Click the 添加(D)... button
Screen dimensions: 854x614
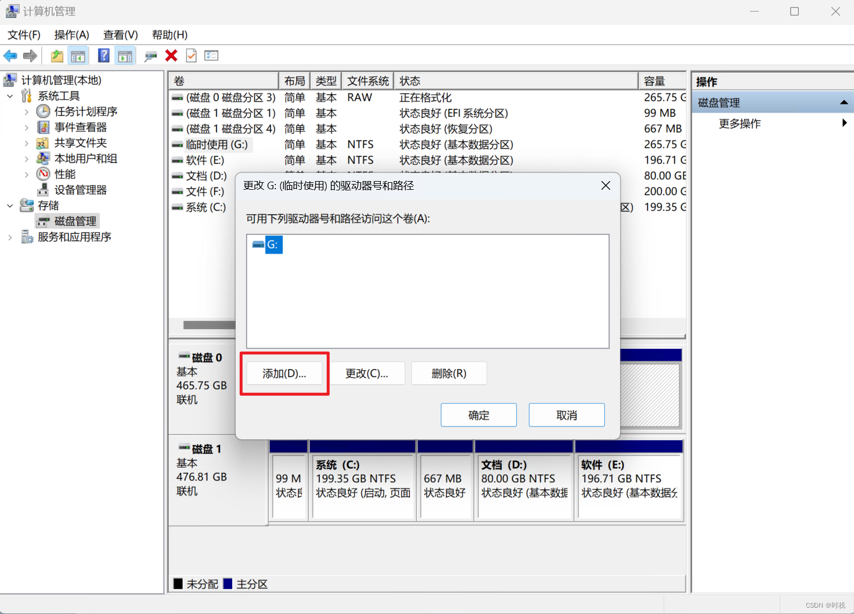[284, 373]
